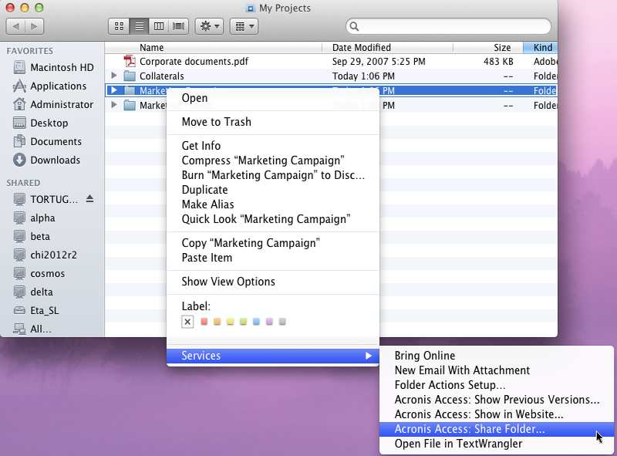
Task: Sort files by Date Modified column
Action: click(361, 48)
